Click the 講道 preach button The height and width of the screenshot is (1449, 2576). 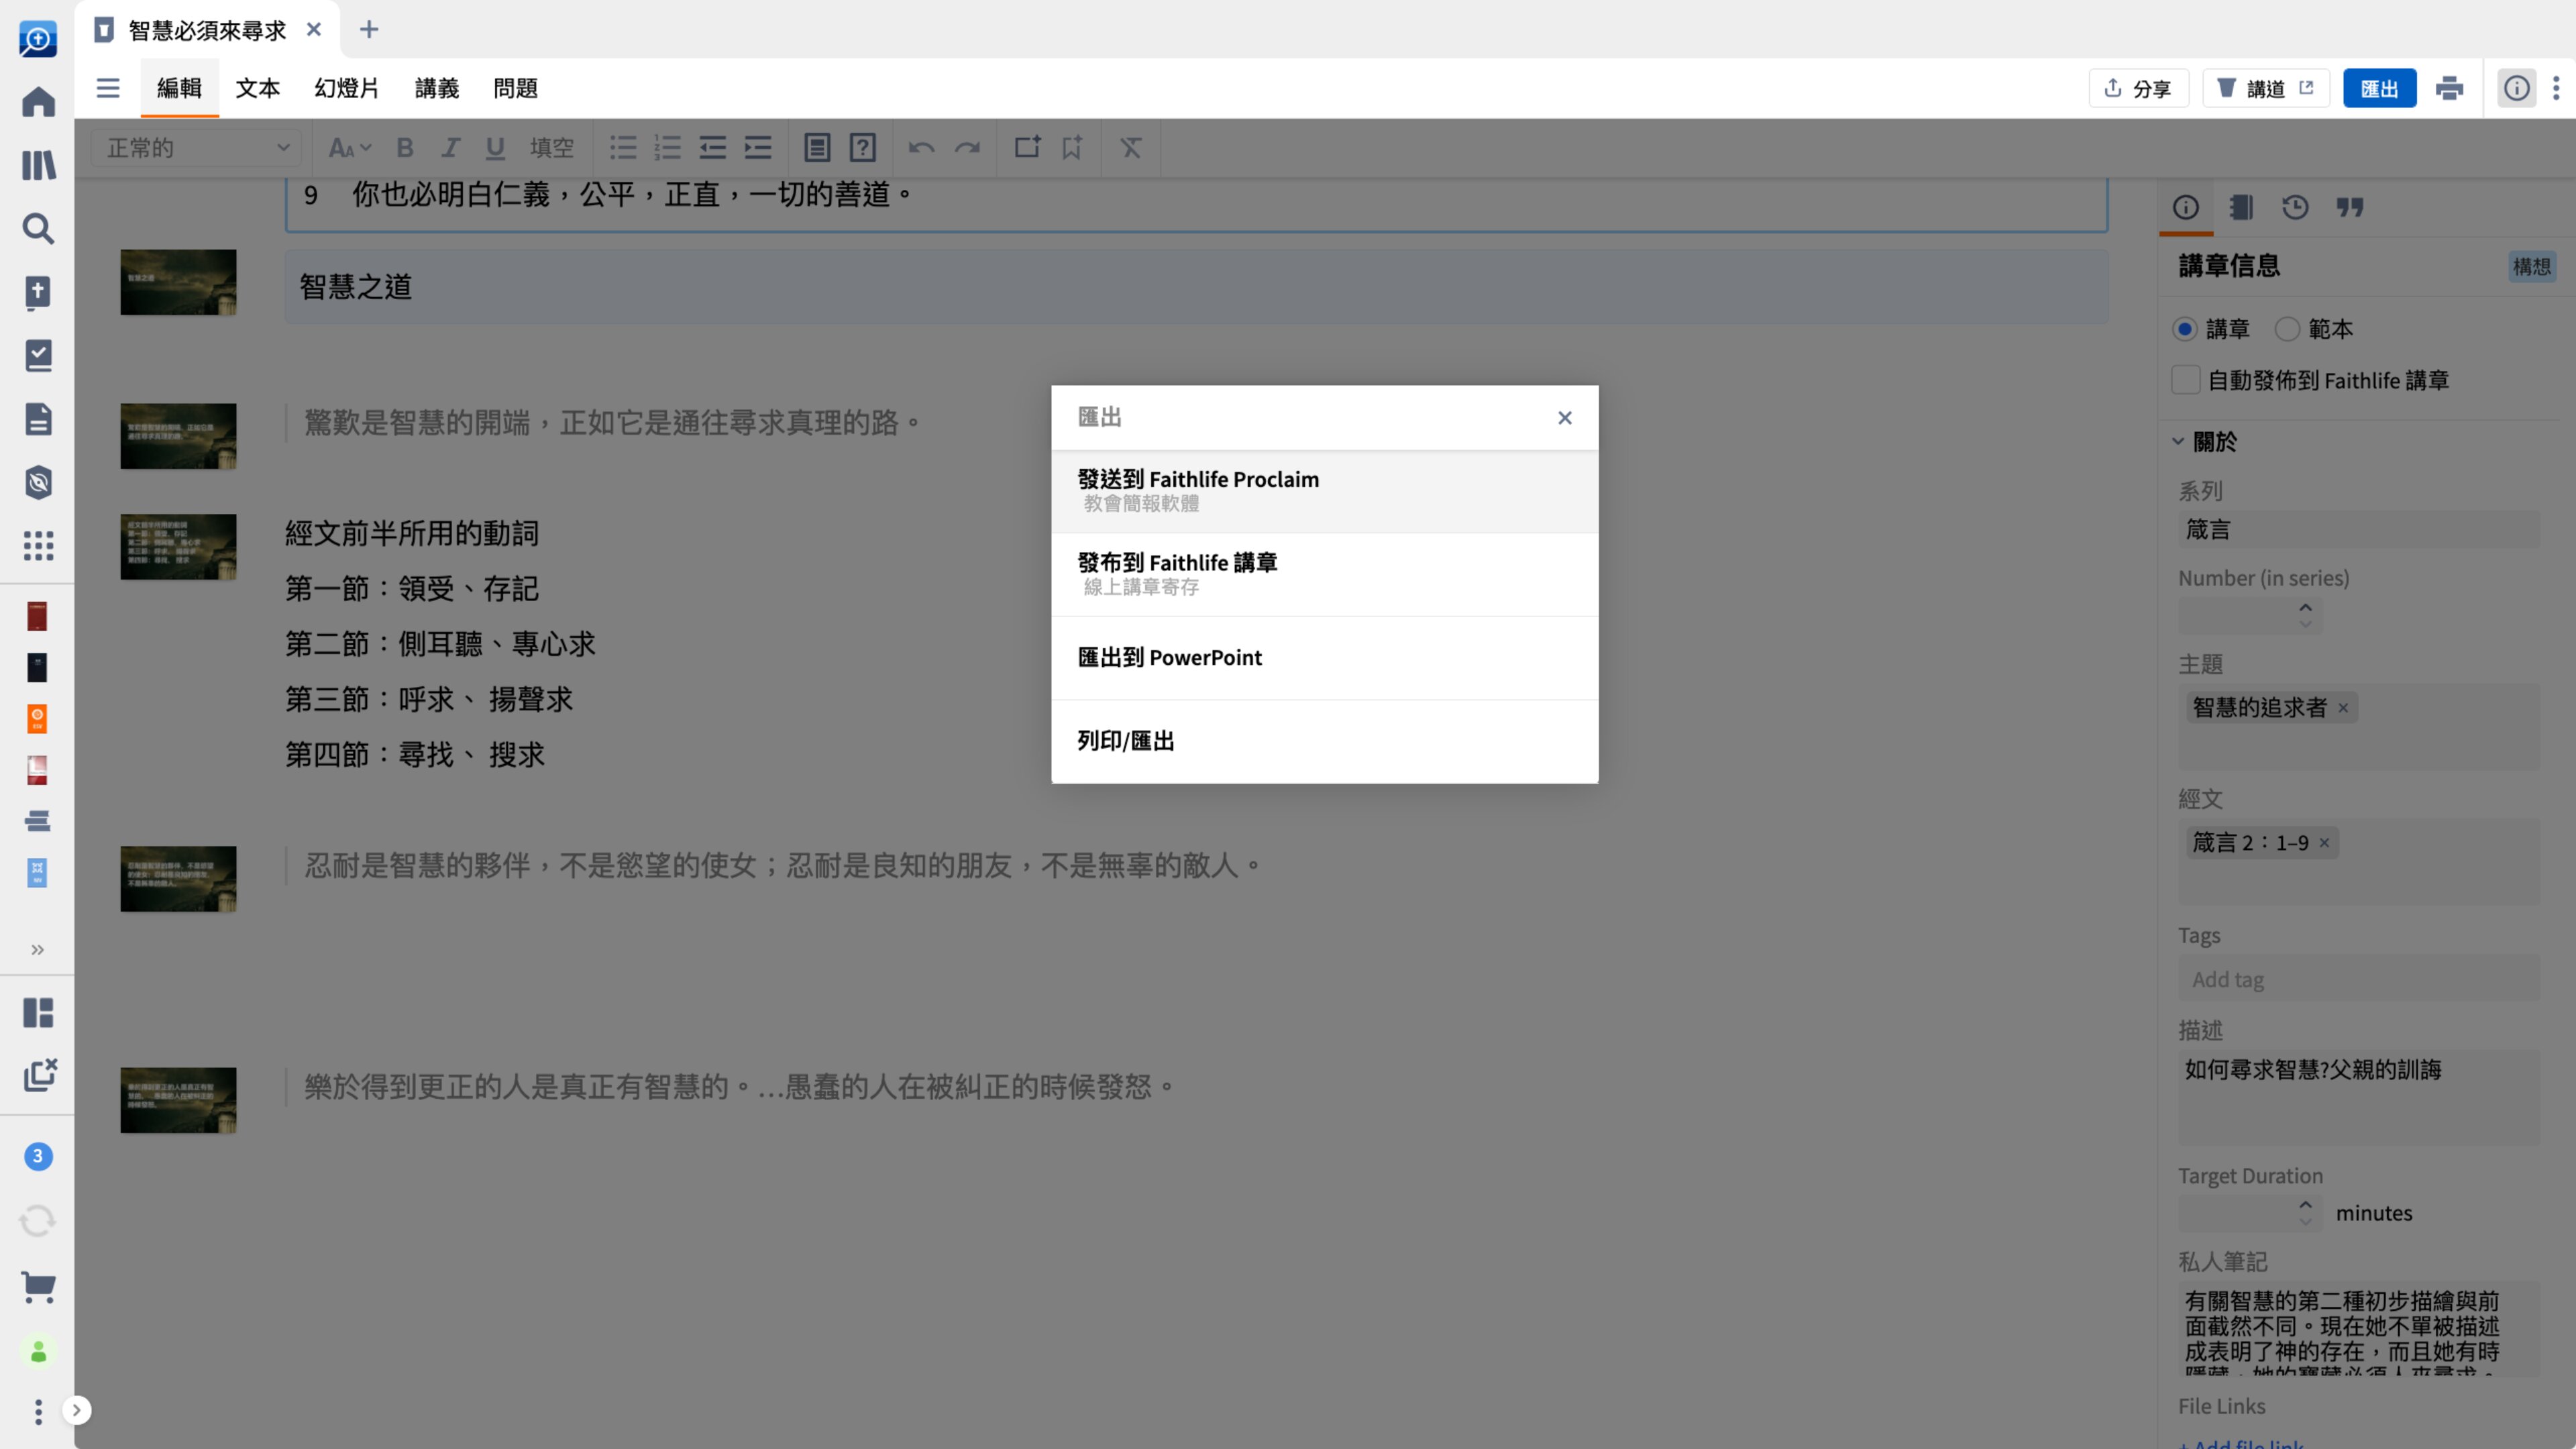coord(2265,88)
